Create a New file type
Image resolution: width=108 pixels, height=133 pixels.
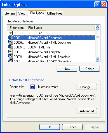pyautogui.click(x=67, y=69)
